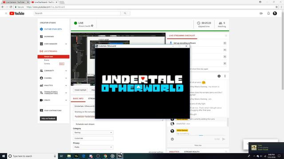The height and width of the screenshot is (159, 284).
Task: Click the Stream health help icon
Action: tap(92, 26)
